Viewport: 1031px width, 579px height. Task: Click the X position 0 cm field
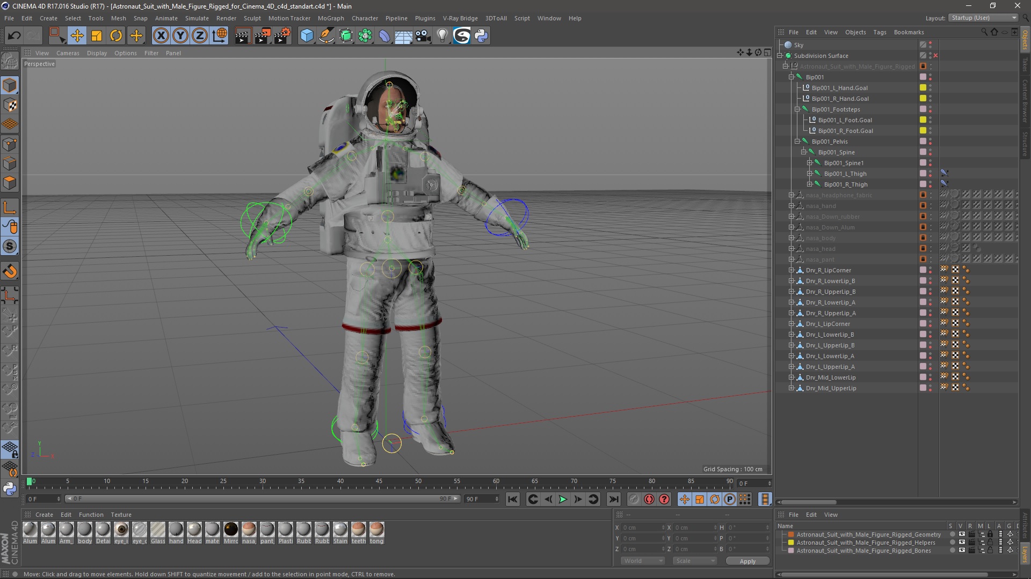click(643, 528)
